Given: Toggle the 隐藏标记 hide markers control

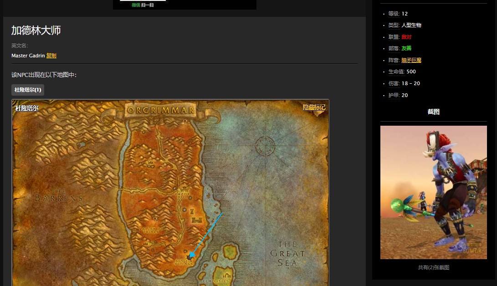Looking at the screenshot, I should pos(314,107).
